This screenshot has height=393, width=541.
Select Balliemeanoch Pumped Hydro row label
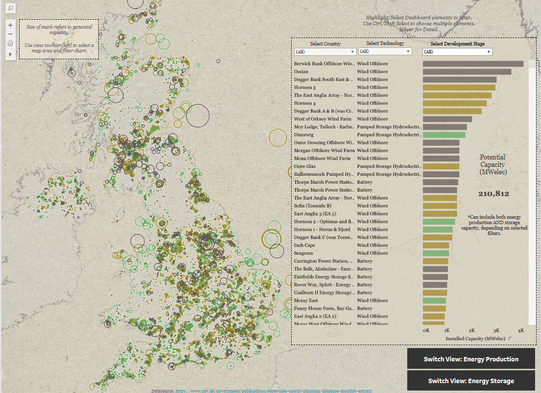(324, 174)
